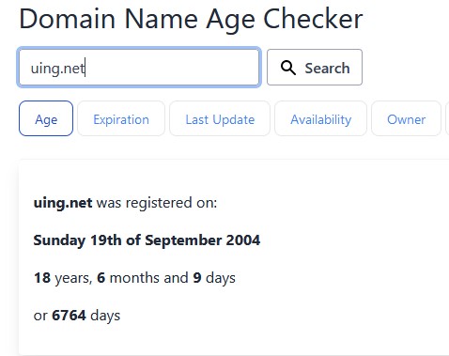Screen dimensions: 449x356
Task: Click the bold 6764 days number
Action: click(x=69, y=316)
